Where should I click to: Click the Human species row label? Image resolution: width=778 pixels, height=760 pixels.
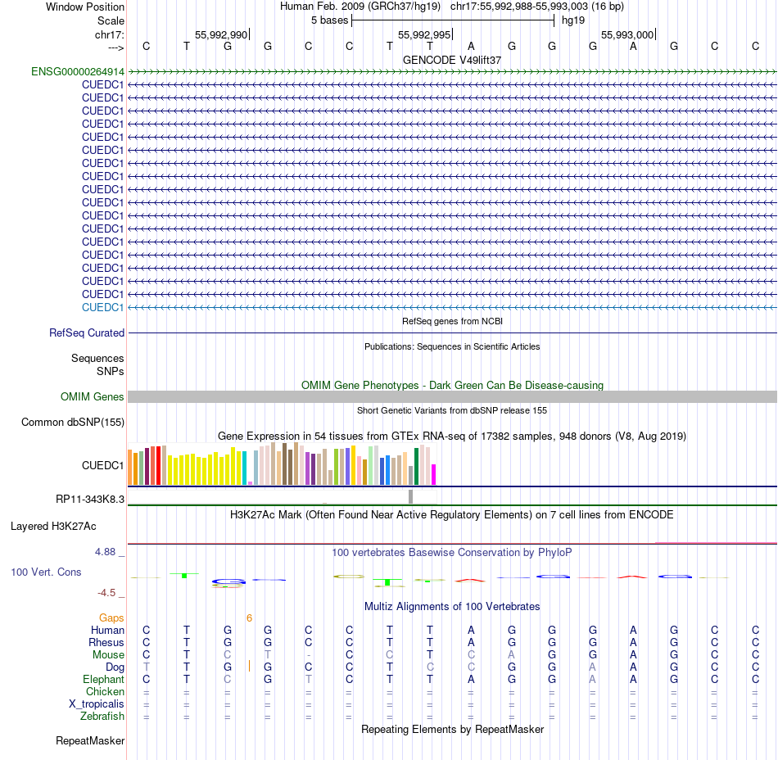(x=107, y=631)
